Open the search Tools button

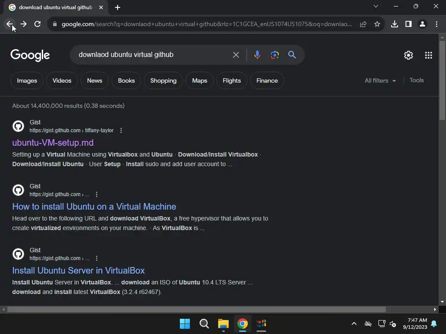click(416, 80)
